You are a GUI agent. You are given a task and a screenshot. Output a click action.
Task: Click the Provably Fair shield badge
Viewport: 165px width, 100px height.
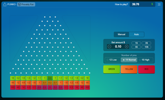click(x=26, y=4)
